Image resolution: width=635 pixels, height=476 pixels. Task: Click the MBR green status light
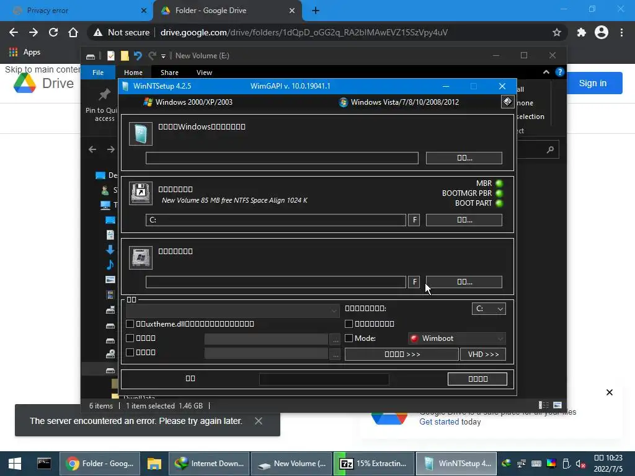[x=499, y=183]
